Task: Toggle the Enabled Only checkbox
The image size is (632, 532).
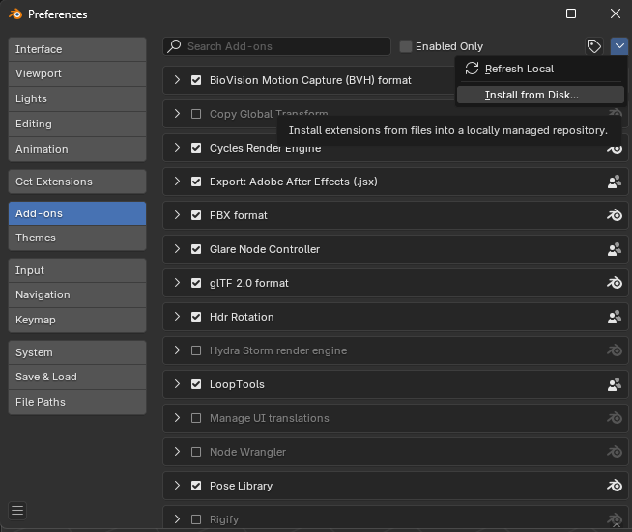Action: pos(406,46)
